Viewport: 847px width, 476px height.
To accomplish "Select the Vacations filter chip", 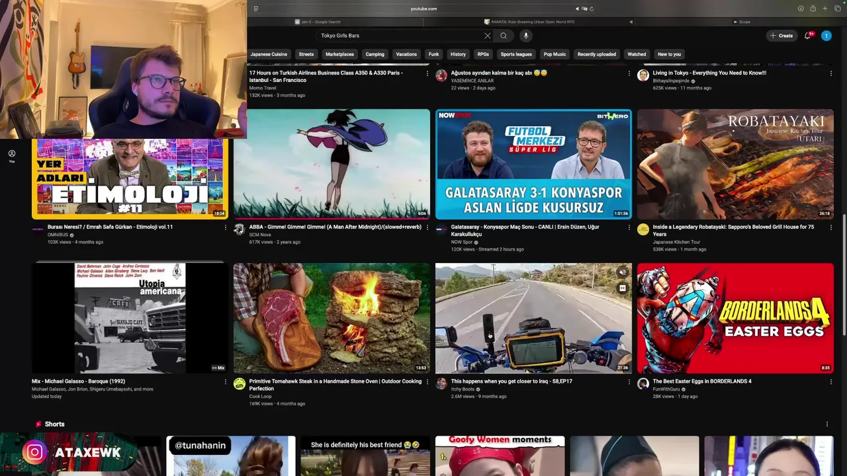I will [406, 54].
